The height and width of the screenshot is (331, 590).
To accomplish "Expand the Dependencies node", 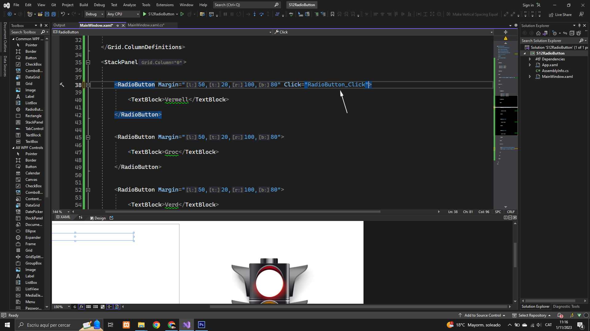I will tap(530, 59).
